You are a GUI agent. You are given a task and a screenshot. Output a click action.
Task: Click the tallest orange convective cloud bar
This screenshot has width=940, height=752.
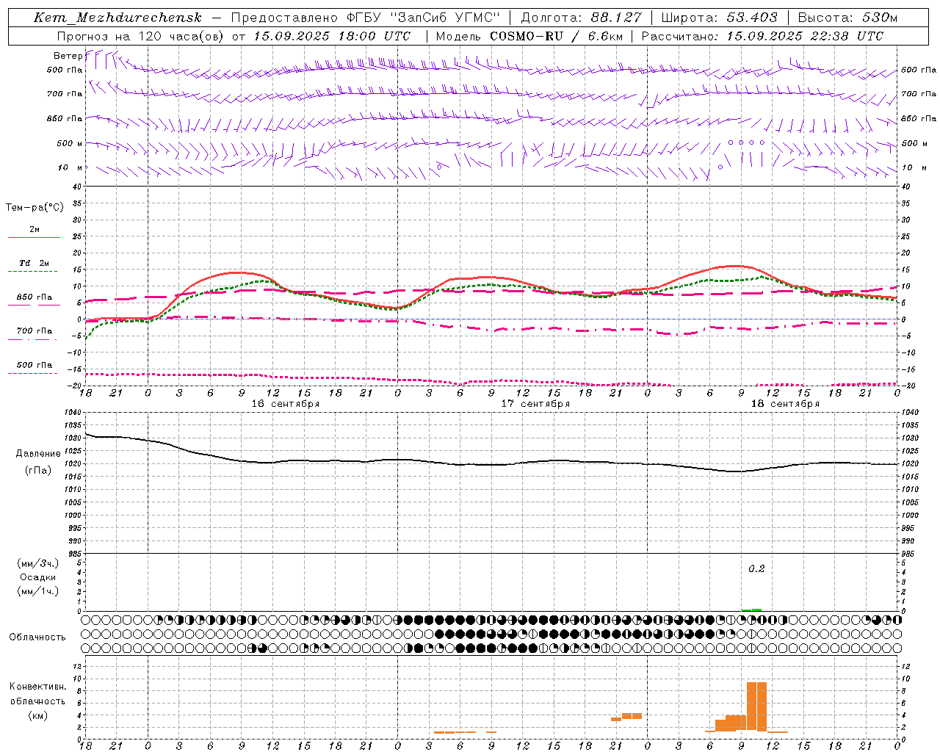coord(756,706)
